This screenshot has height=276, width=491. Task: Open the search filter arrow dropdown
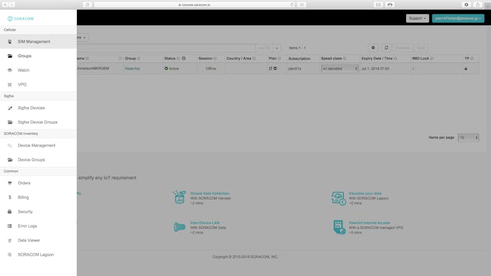(x=277, y=48)
